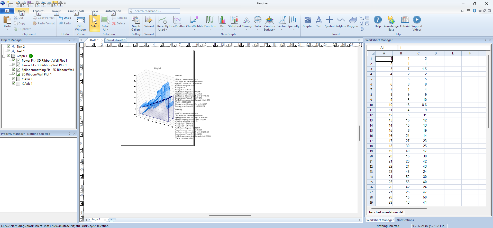Toggle the X Axis 1 checkbox
This screenshot has height=228, width=493.
14,83
